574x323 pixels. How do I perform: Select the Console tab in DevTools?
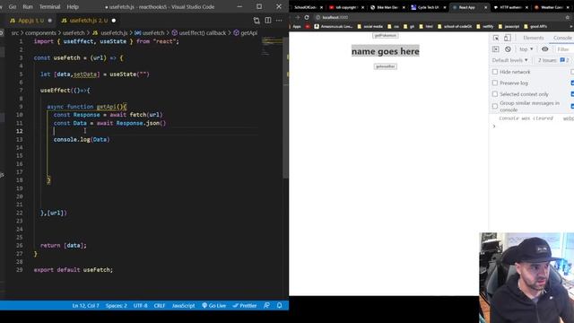(x=562, y=38)
